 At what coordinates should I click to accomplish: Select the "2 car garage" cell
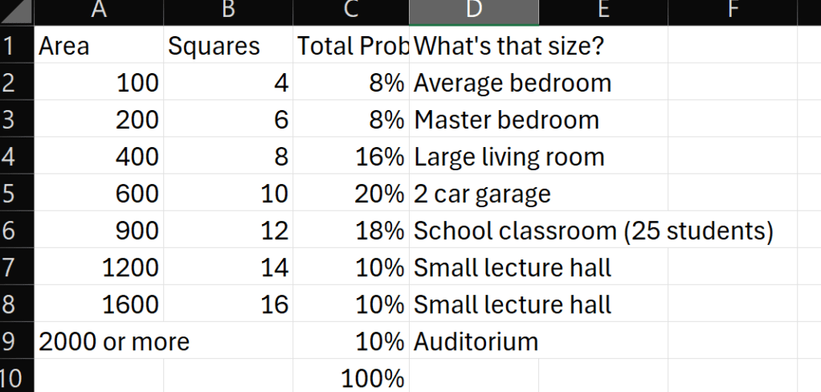(482, 194)
